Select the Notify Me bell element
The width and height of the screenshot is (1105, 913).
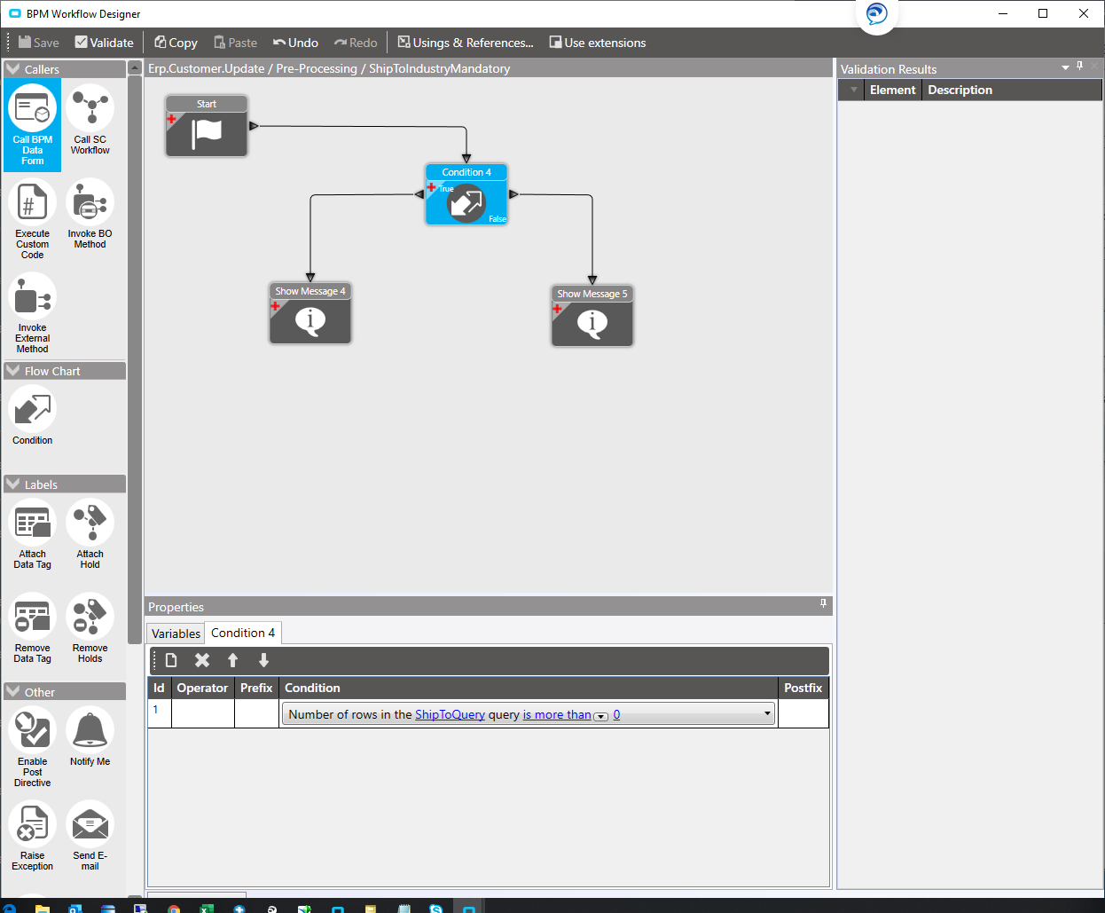[x=90, y=736]
